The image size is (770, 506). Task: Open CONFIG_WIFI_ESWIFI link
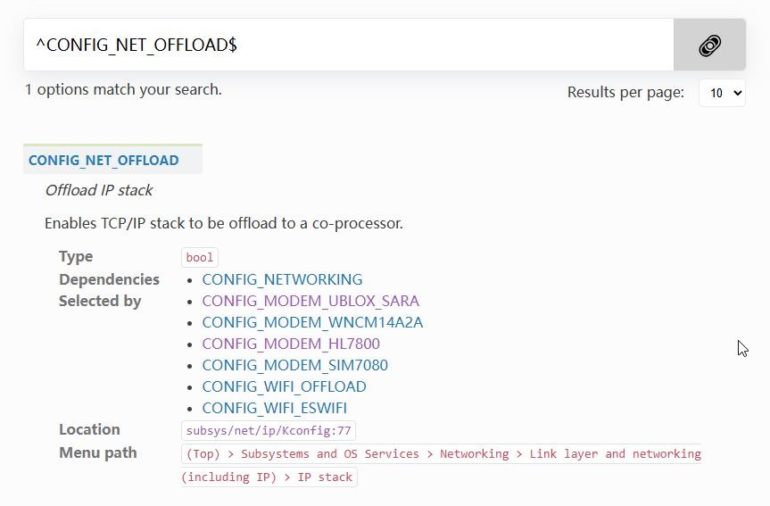tap(274, 408)
